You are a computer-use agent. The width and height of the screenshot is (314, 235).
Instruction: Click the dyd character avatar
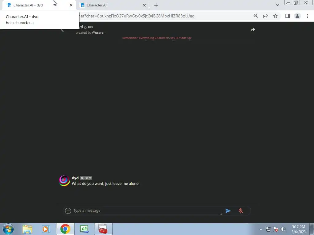click(x=64, y=181)
